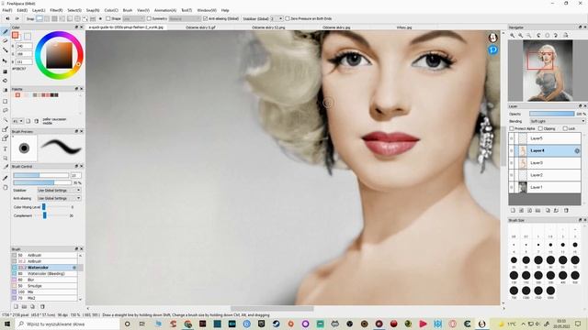Select the grid snap icon
This screenshot has width=588, height=330.
(54, 18)
